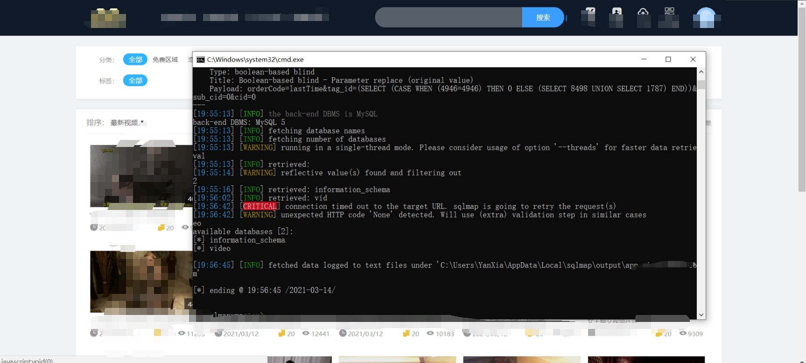Click the cmd window scrollbar thumb
This screenshot has height=363, width=806.
click(701, 85)
